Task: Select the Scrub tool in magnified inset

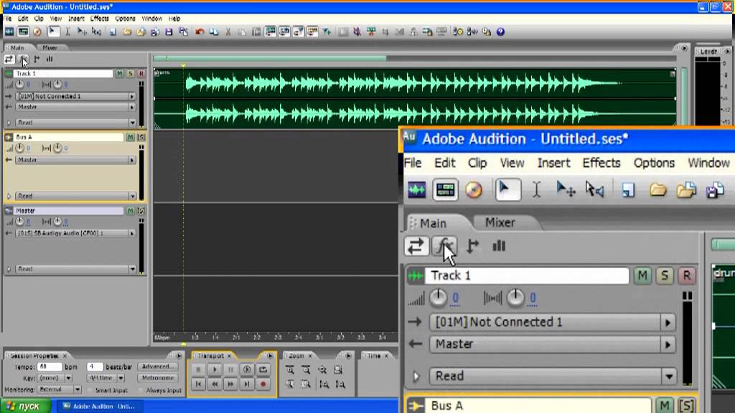Action: point(595,190)
